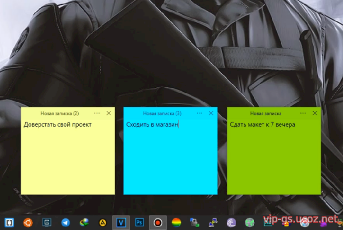This screenshot has height=230, width=343.
Task: Close the blue note "Новая записка (3)"
Action: pyautogui.click(x=211, y=113)
